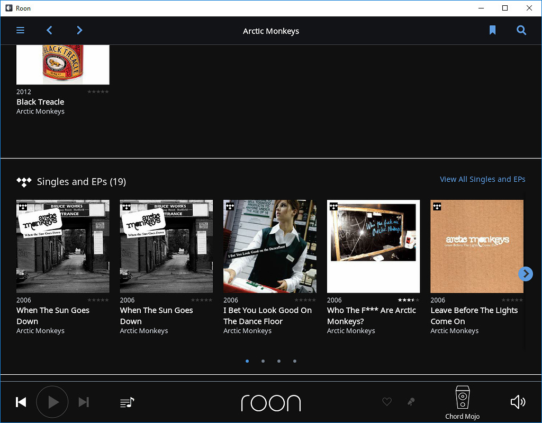The height and width of the screenshot is (423, 542).
Task: Navigate forward using the right chevron
Action: point(79,30)
